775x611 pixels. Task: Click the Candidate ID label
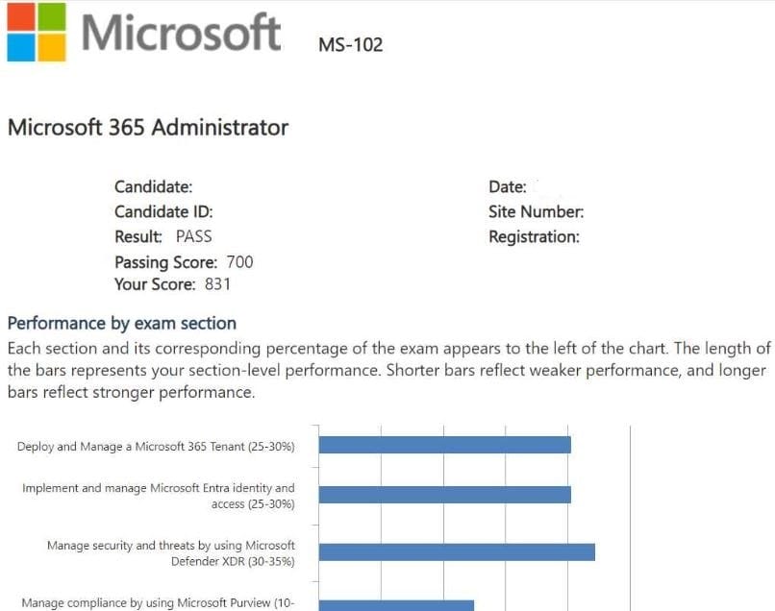pyautogui.click(x=163, y=212)
